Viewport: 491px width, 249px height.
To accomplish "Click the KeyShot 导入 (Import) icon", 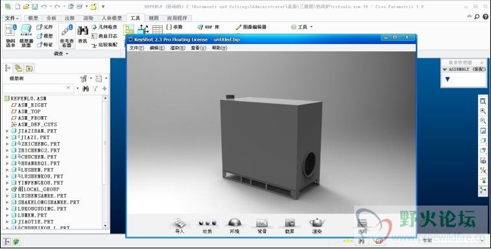I will tap(180, 223).
